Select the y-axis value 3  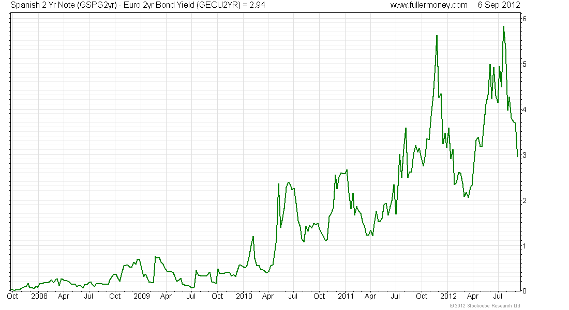click(x=525, y=155)
